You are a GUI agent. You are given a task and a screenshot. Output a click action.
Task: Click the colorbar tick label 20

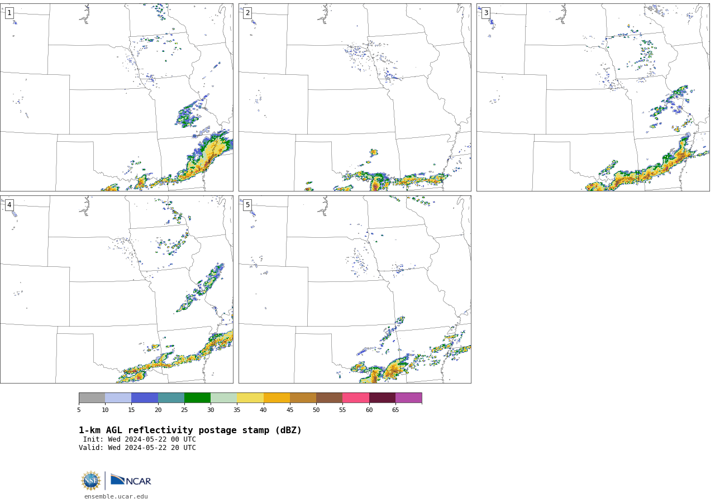tap(158, 410)
